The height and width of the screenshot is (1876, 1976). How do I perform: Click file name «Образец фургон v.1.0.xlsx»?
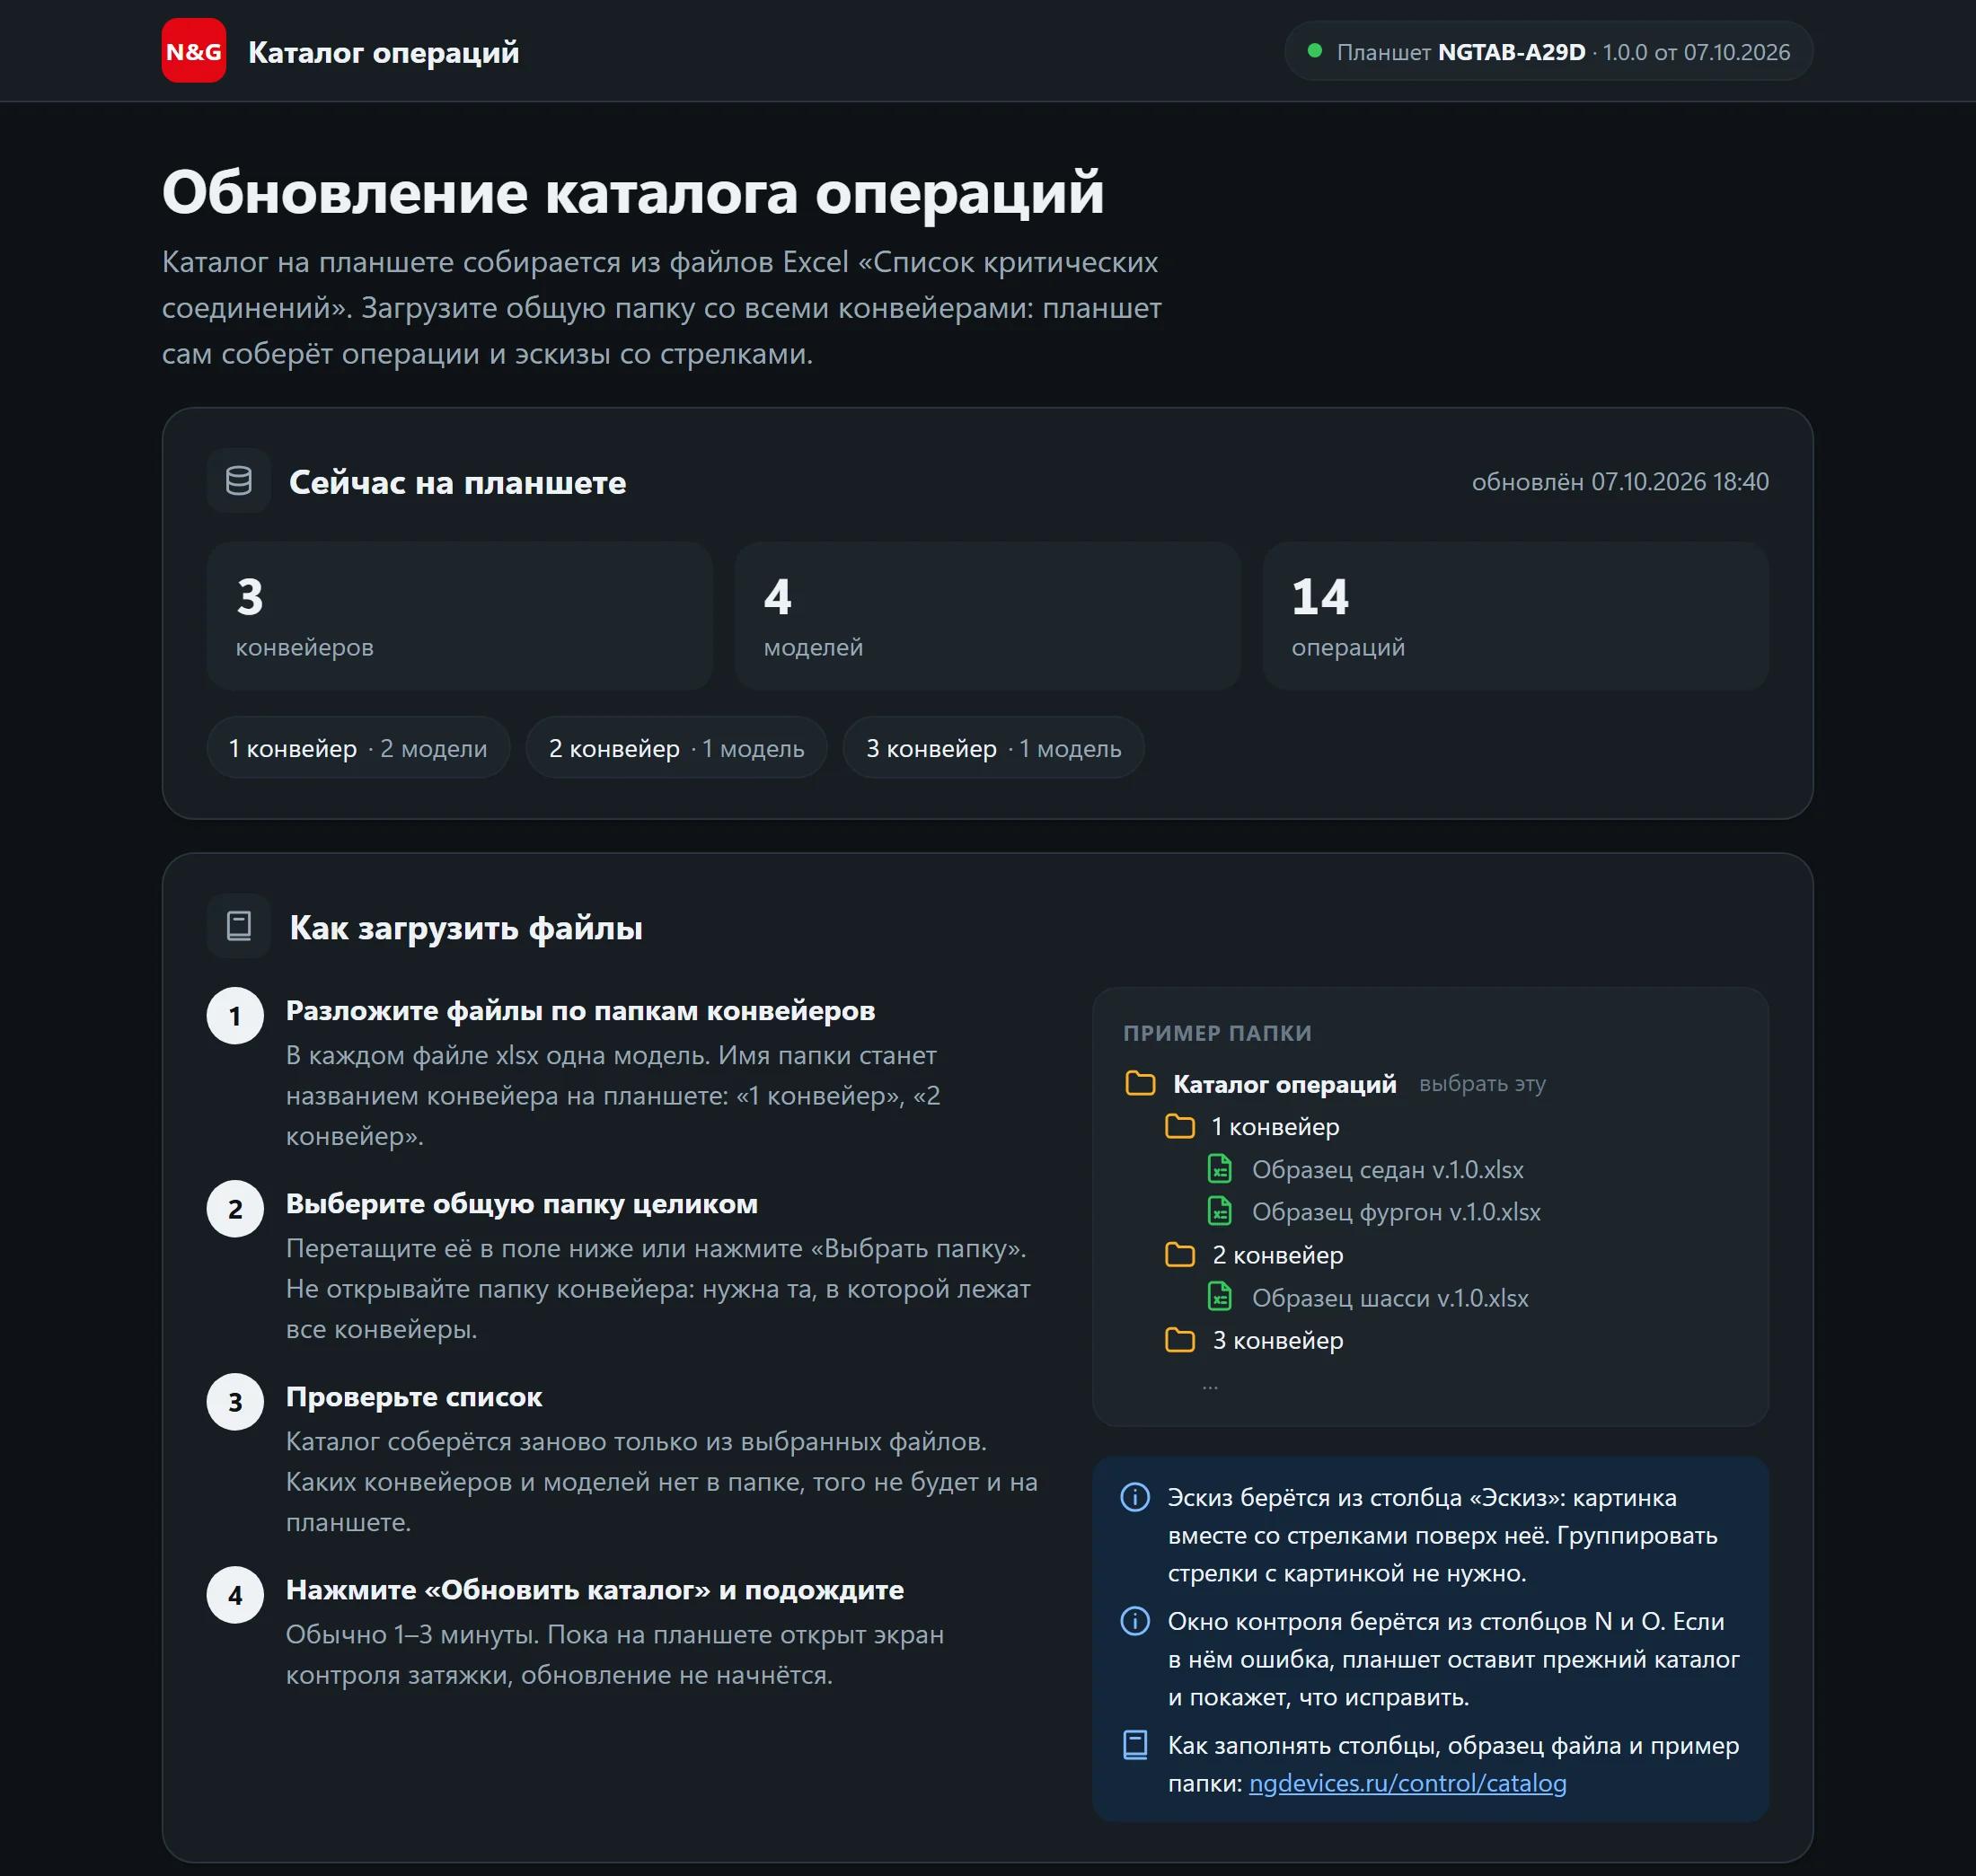click(1396, 1211)
